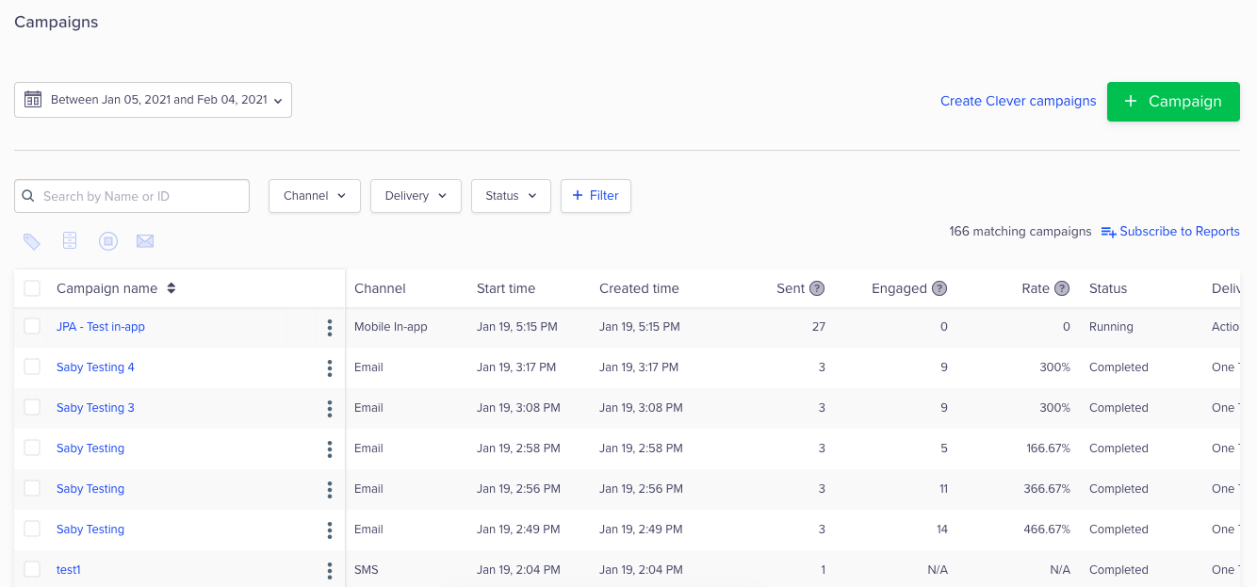1257x587 pixels.
Task: Click the Channel column header
Action: coord(380,288)
